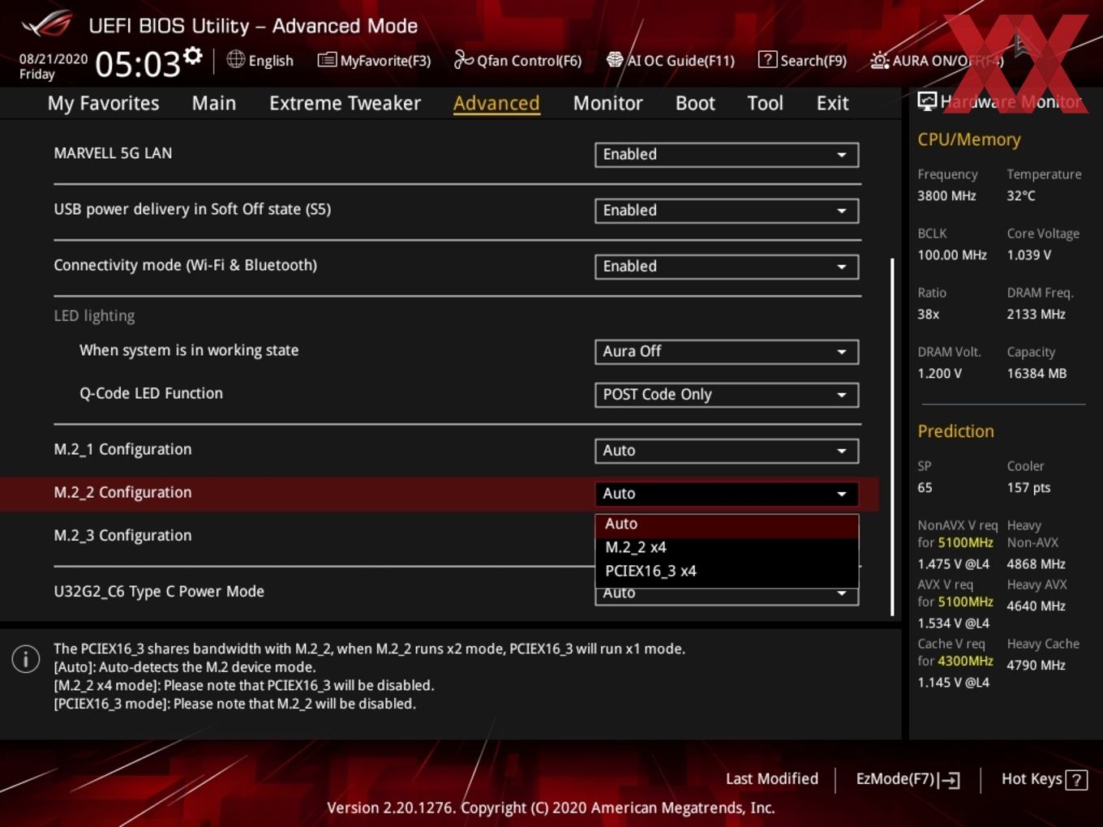Click 2133 MHz DRAM frequency value
The width and height of the screenshot is (1103, 827).
(x=1036, y=315)
